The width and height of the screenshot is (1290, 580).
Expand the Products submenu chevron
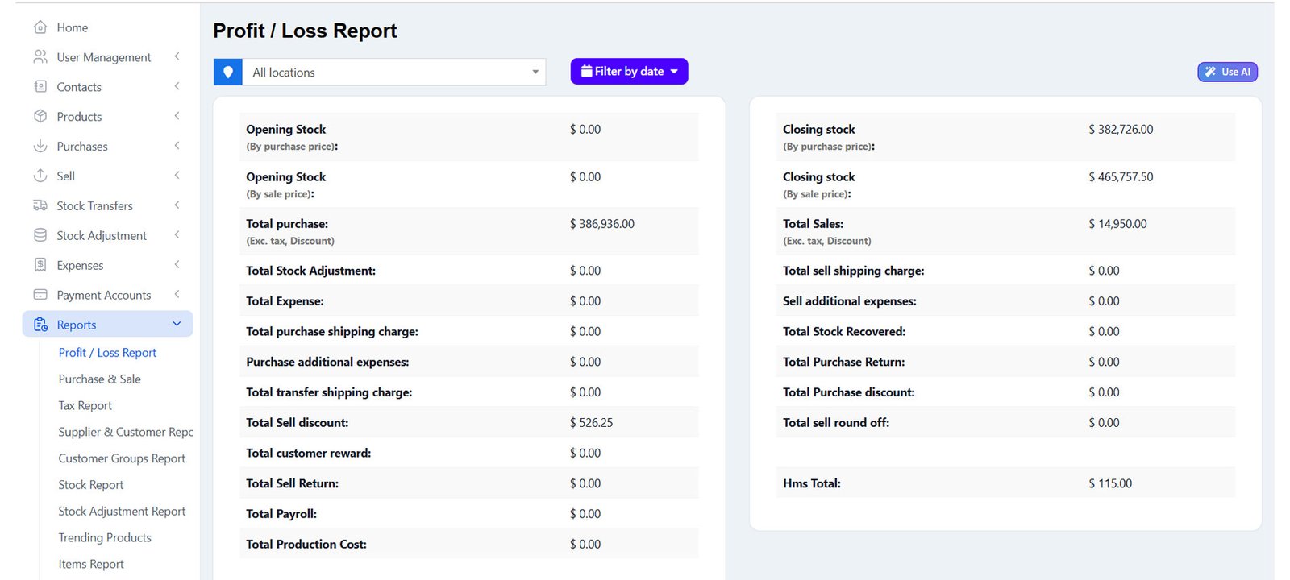(177, 117)
